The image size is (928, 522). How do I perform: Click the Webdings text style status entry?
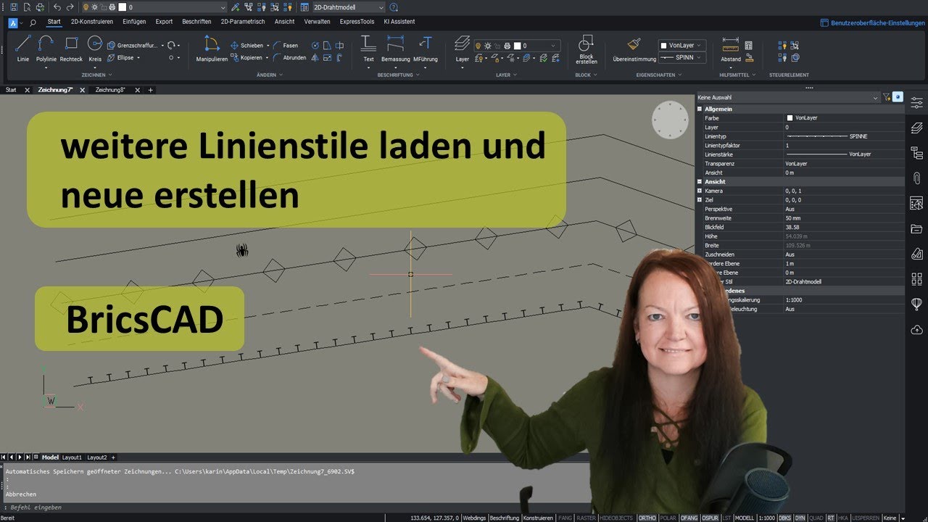click(x=474, y=518)
